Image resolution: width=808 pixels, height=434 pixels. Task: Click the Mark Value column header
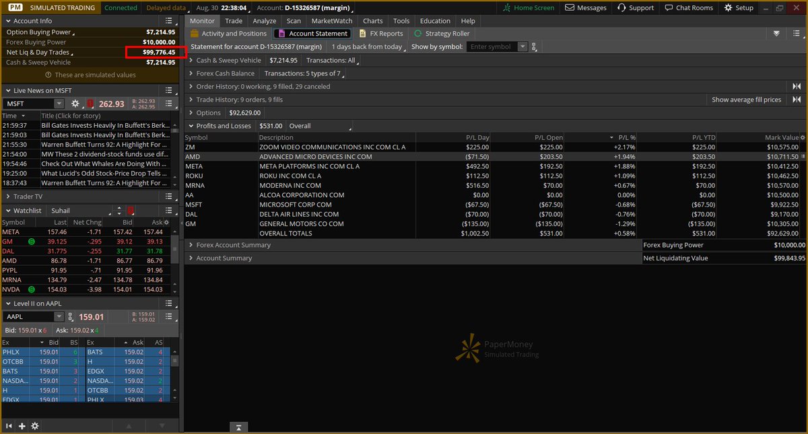click(781, 137)
